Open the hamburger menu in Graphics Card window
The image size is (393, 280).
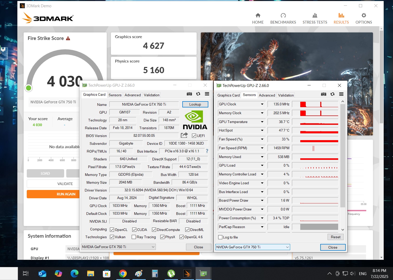click(x=207, y=94)
